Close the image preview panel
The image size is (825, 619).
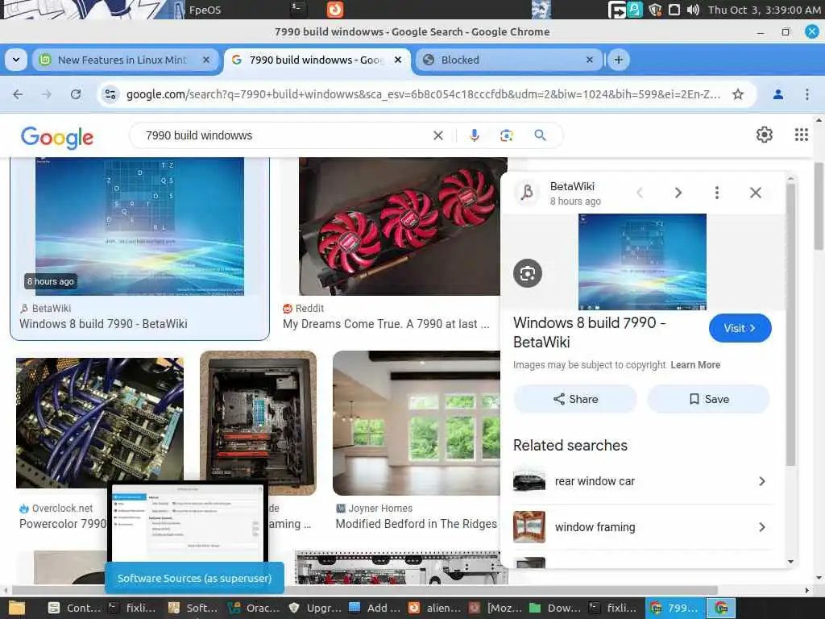756,193
